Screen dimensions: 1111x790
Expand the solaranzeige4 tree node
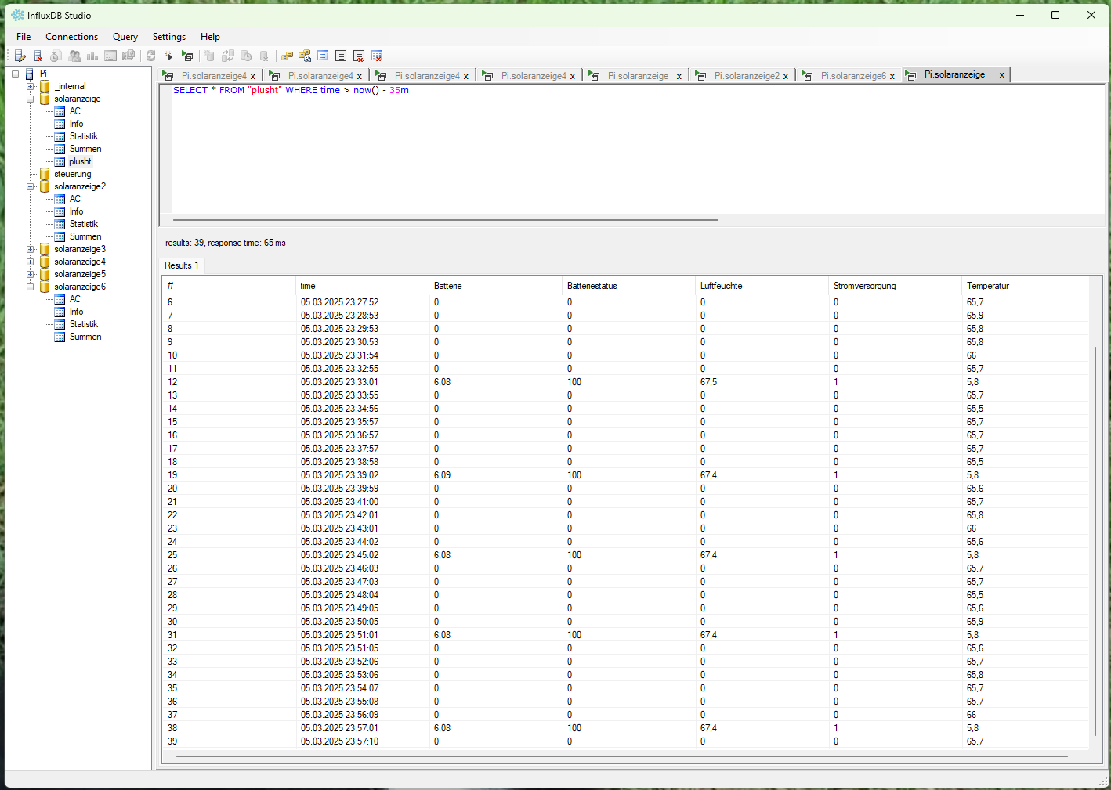[x=31, y=262]
